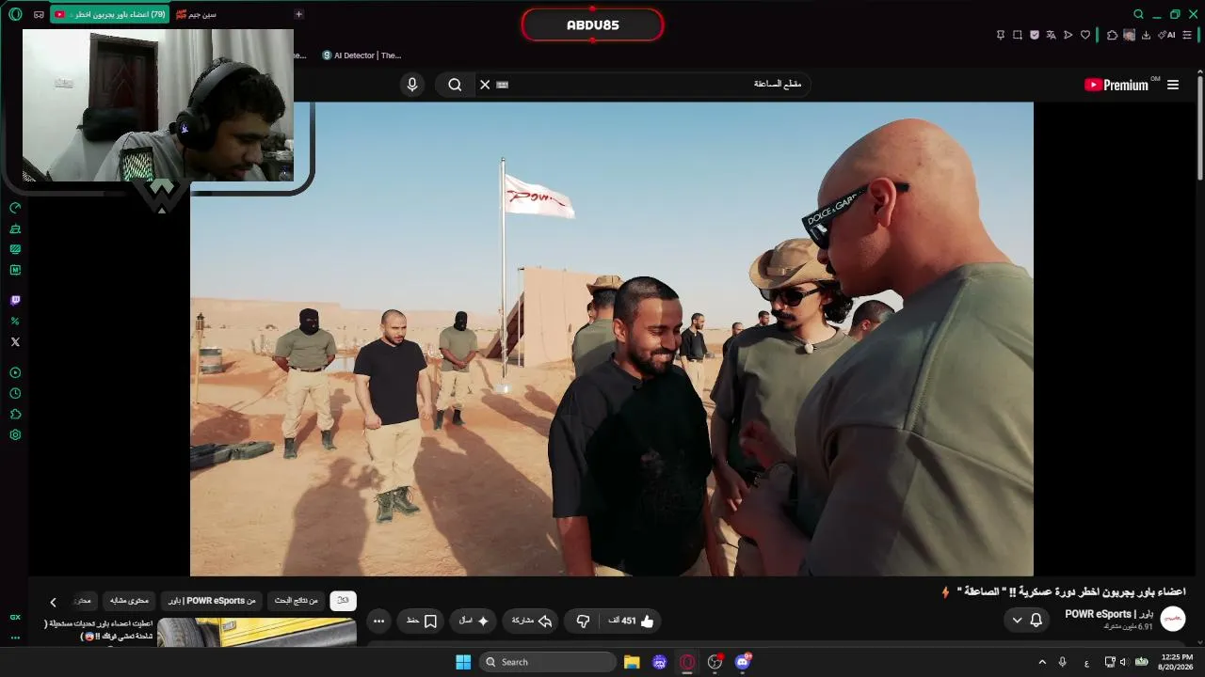The height and width of the screenshot is (677, 1205).
Task: Select the محتوى مشابه chip
Action: [x=129, y=601]
